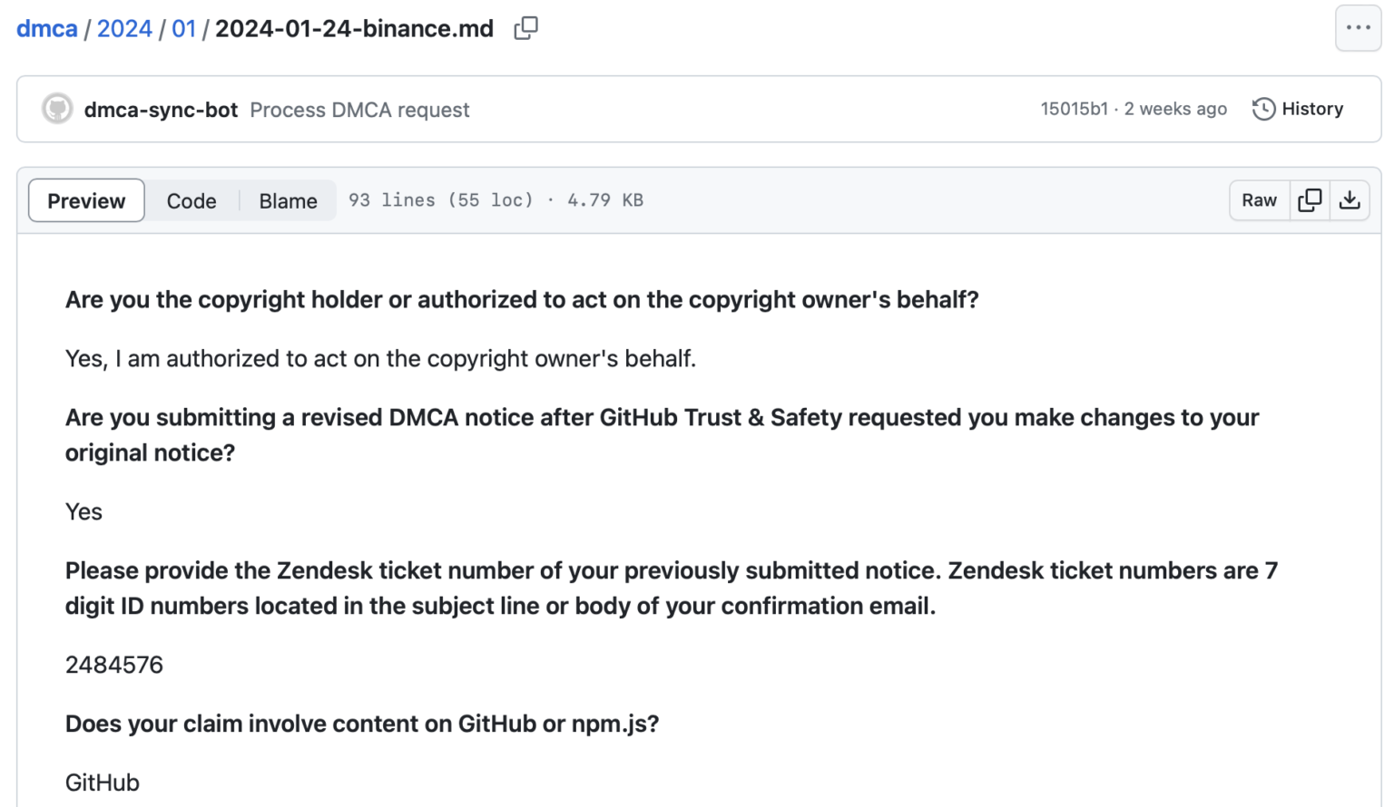The height and width of the screenshot is (807, 1394).
Task: Open the Blame view tab
Action: pyautogui.click(x=288, y=200)
